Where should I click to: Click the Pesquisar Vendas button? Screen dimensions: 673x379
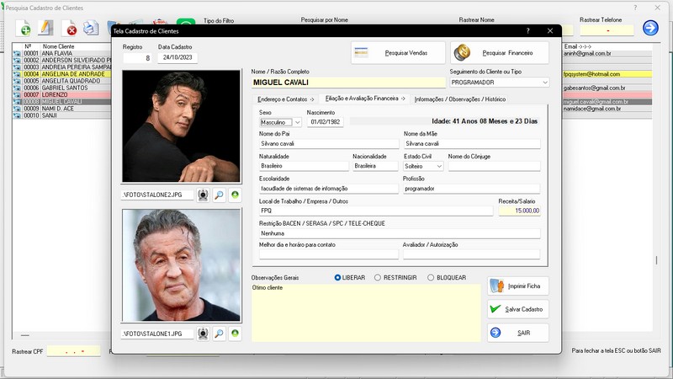397,52
